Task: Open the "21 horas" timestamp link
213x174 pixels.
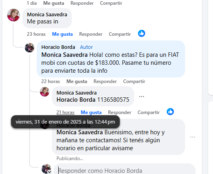Action: (x=65, y=112)
